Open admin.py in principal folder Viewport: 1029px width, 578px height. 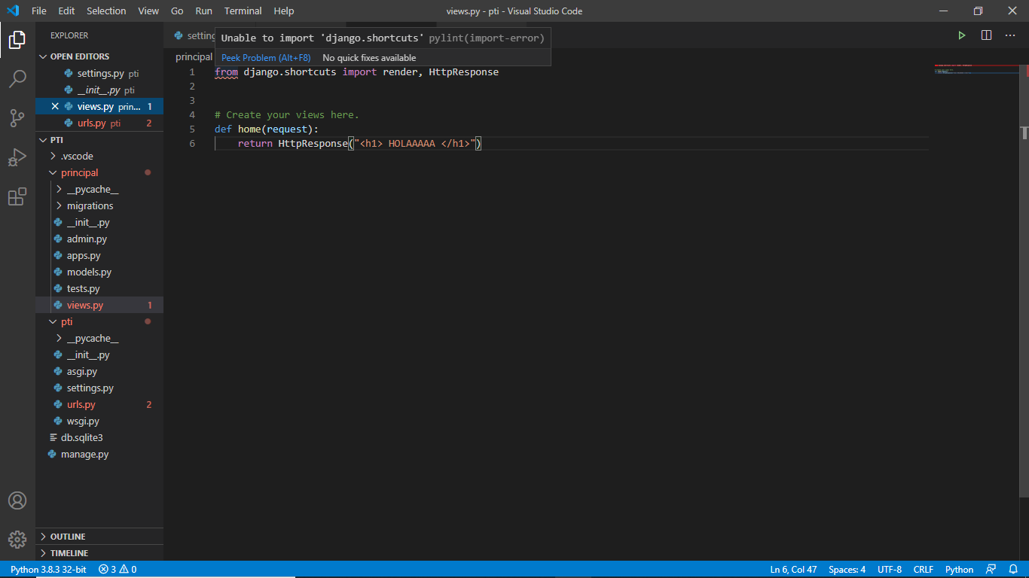99,239
